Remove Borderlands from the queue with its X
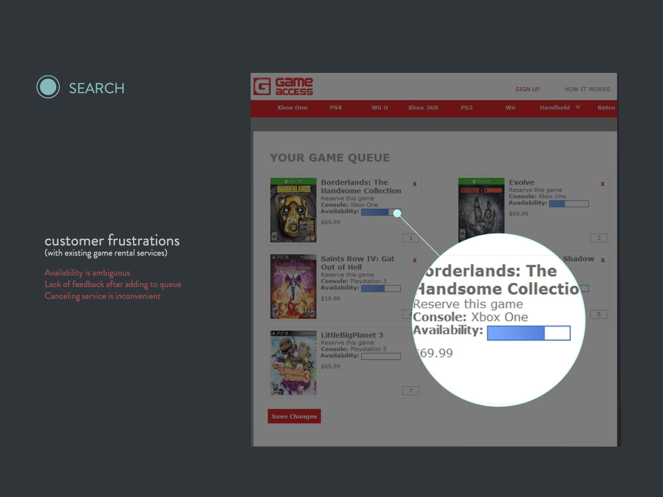663x497 pixels. pyautogui.click(x=415, y=184)
